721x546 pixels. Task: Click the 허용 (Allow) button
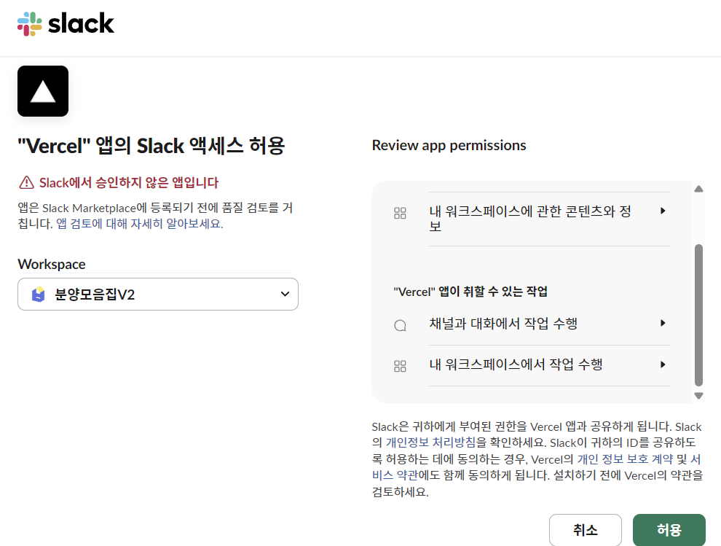(x=669, y=530)
